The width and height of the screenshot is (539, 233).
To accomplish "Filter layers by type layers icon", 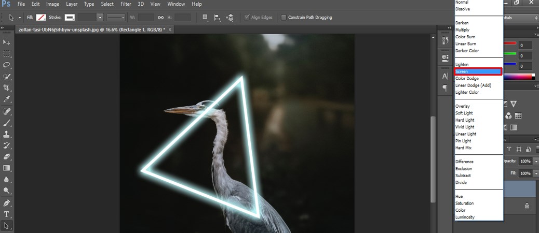I will [x=509, y=149].
